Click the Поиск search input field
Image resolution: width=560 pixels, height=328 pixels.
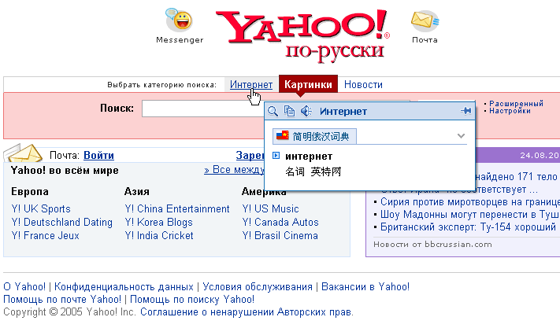tap(202, 109)
